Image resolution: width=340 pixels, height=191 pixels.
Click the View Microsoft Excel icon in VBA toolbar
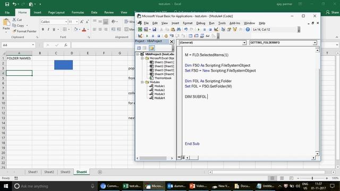[140, 30]
